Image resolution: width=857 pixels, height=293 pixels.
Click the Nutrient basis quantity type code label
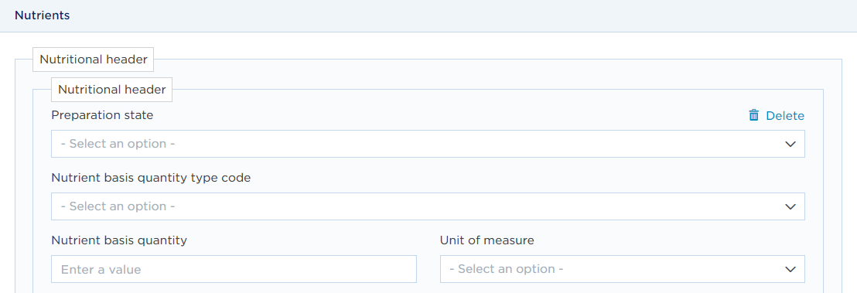[151, 179]
